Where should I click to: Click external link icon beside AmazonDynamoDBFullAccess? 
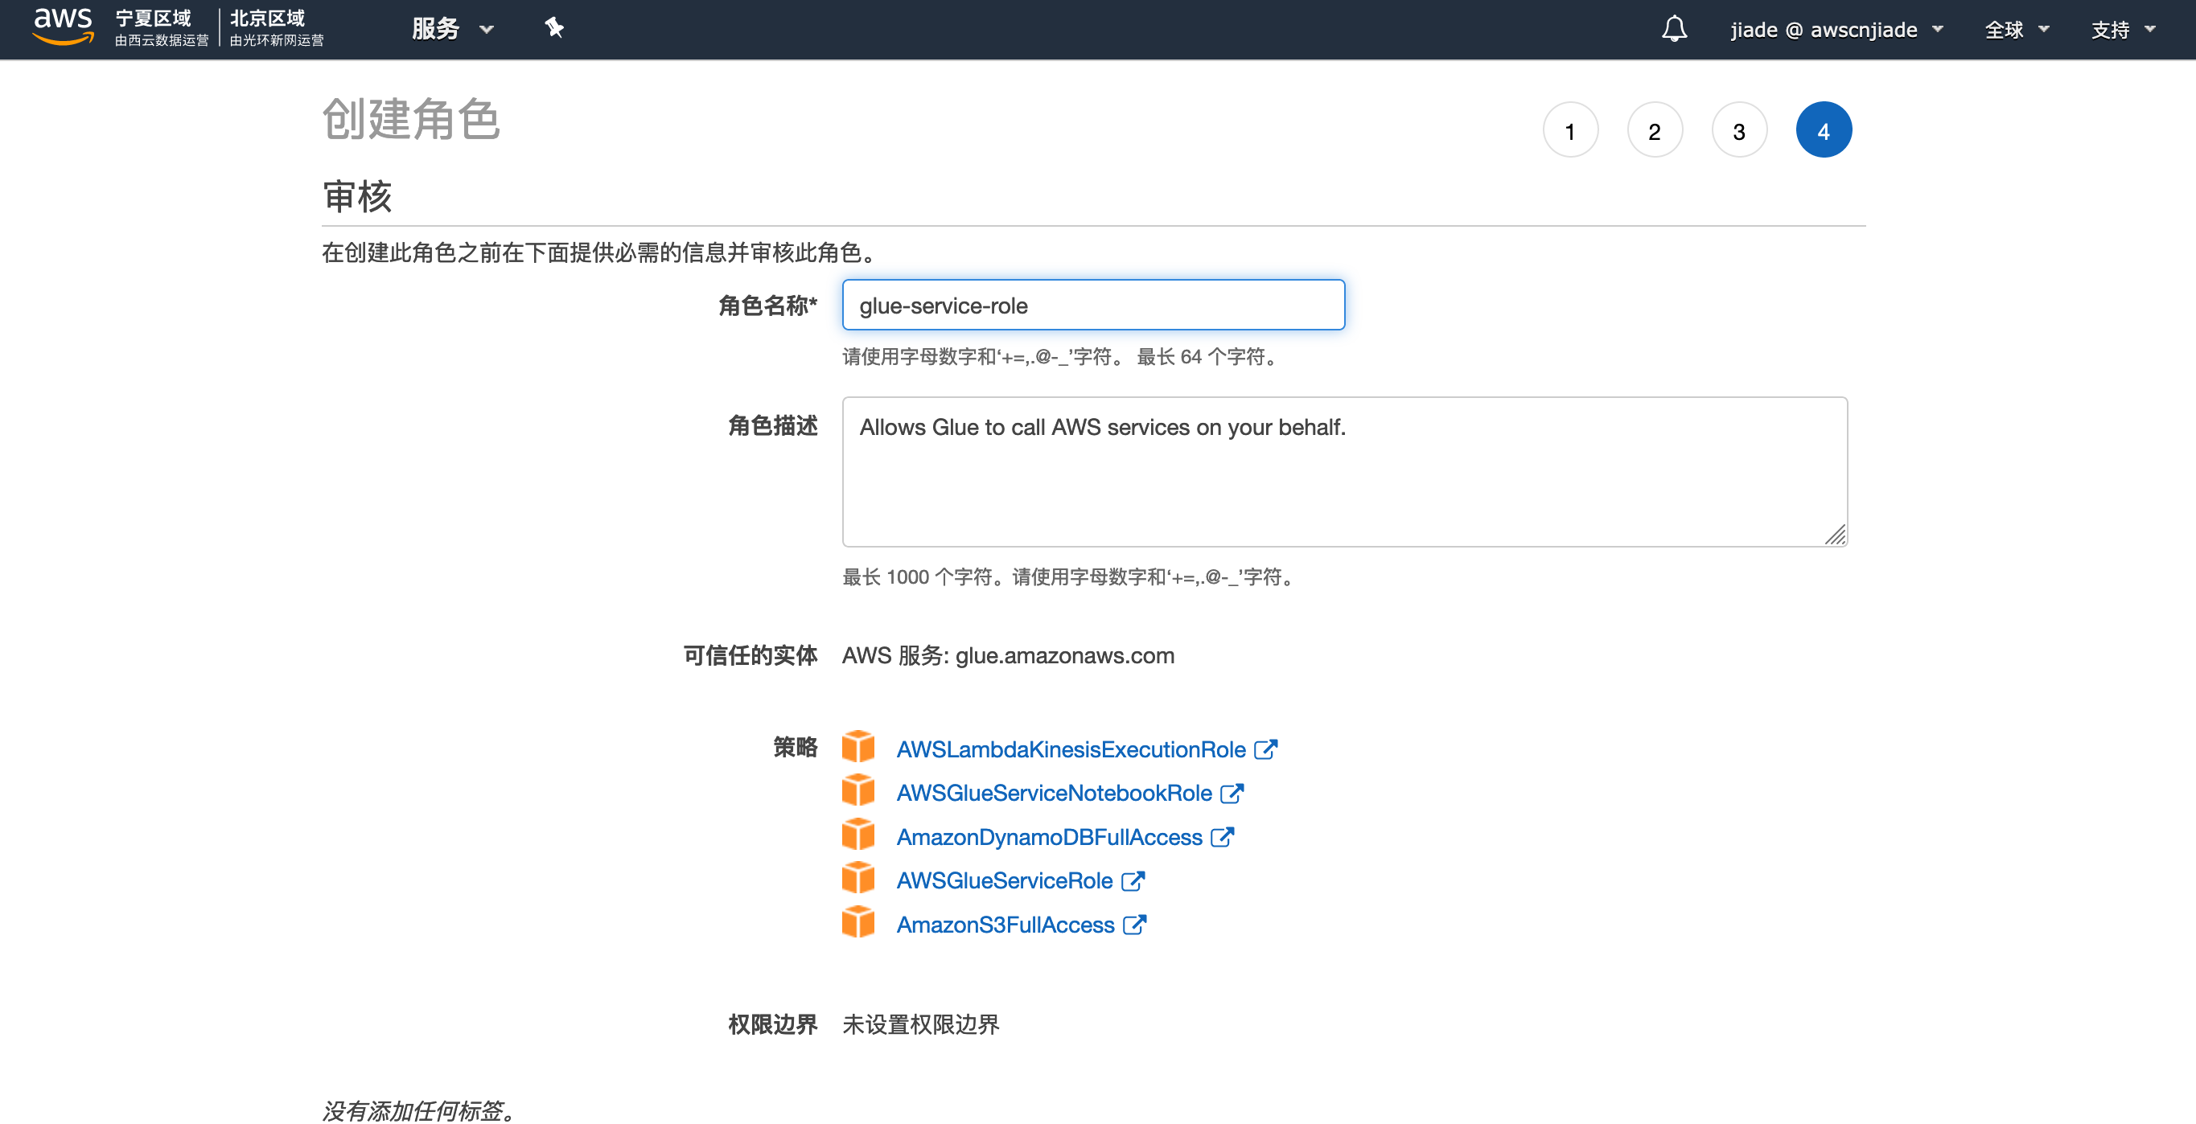click(x=1222, y=837)
